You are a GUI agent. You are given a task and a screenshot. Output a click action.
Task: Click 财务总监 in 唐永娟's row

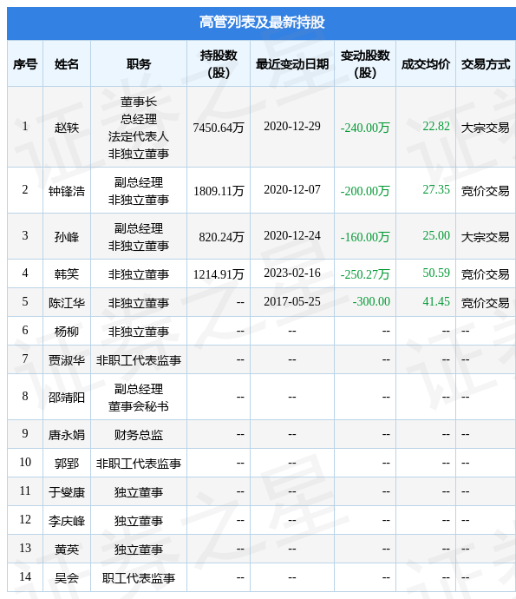pos(139,434)
